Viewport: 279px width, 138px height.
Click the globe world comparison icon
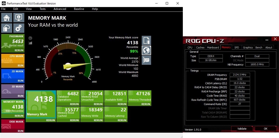coord(146,50)
